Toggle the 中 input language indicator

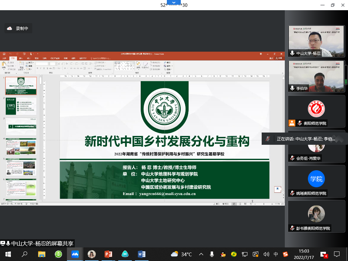coord(276,254)
